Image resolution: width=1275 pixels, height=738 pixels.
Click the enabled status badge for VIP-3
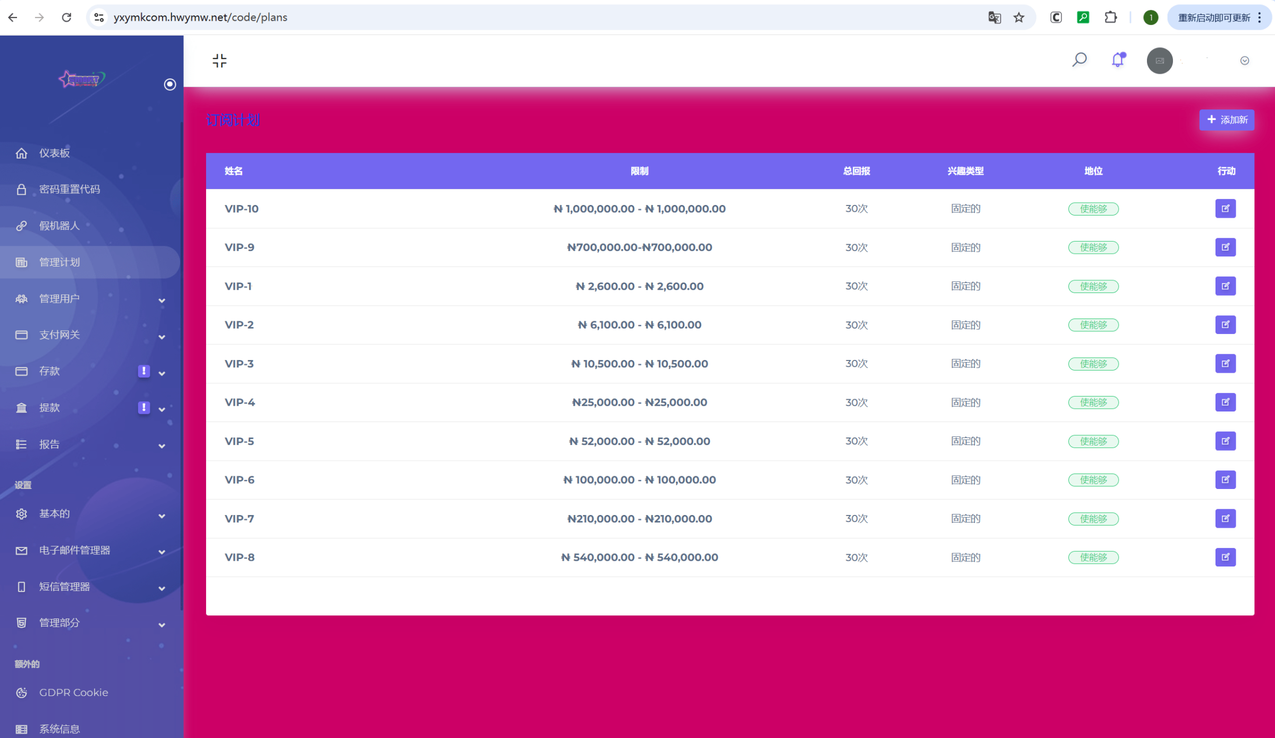point(1093,364)
